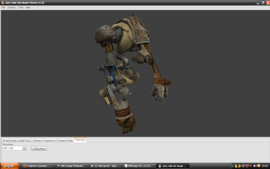Open the Options menu

11,7
